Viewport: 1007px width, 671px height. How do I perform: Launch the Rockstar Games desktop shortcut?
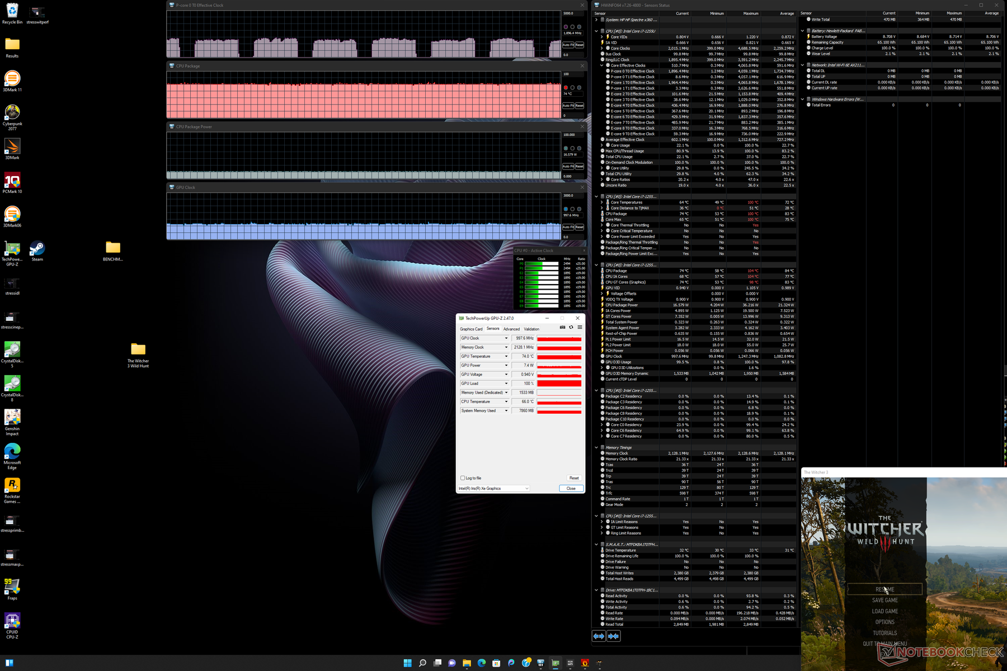pos(12,490)
